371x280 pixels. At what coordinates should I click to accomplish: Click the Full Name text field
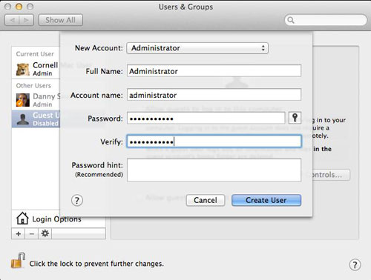(214, 71)
